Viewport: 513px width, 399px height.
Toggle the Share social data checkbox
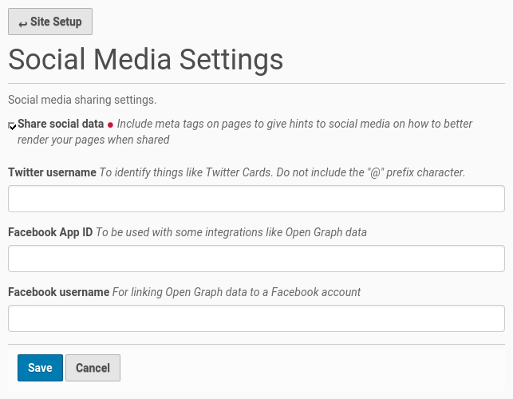(x=13, y=125)
